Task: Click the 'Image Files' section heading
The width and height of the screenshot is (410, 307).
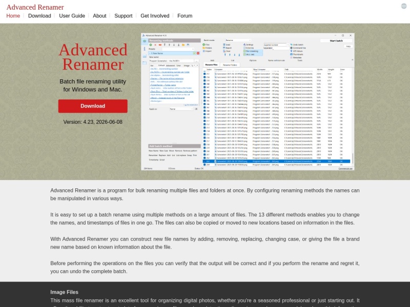Action: (65, 292)
